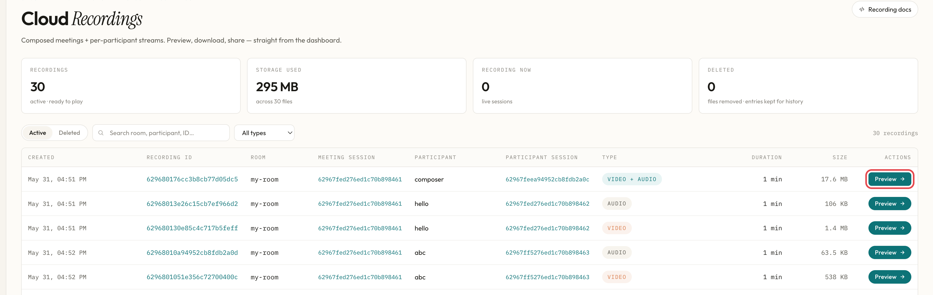The width and height of the screenshot is (933, 295).
Task: Preview the hello VIDEO recording of 1.4 MB
Action: tap(890, 228)
